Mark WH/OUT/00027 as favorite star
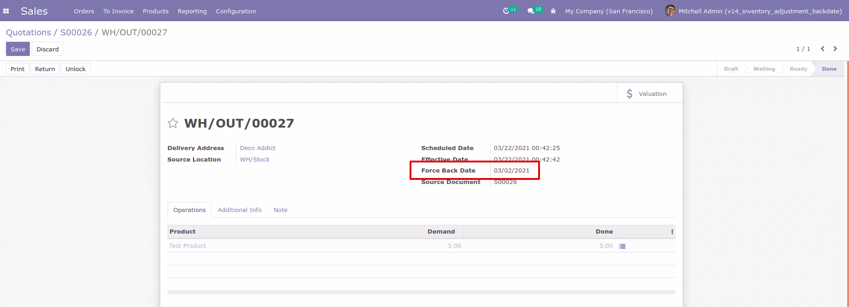849x307 pixels. click(173, 123)
